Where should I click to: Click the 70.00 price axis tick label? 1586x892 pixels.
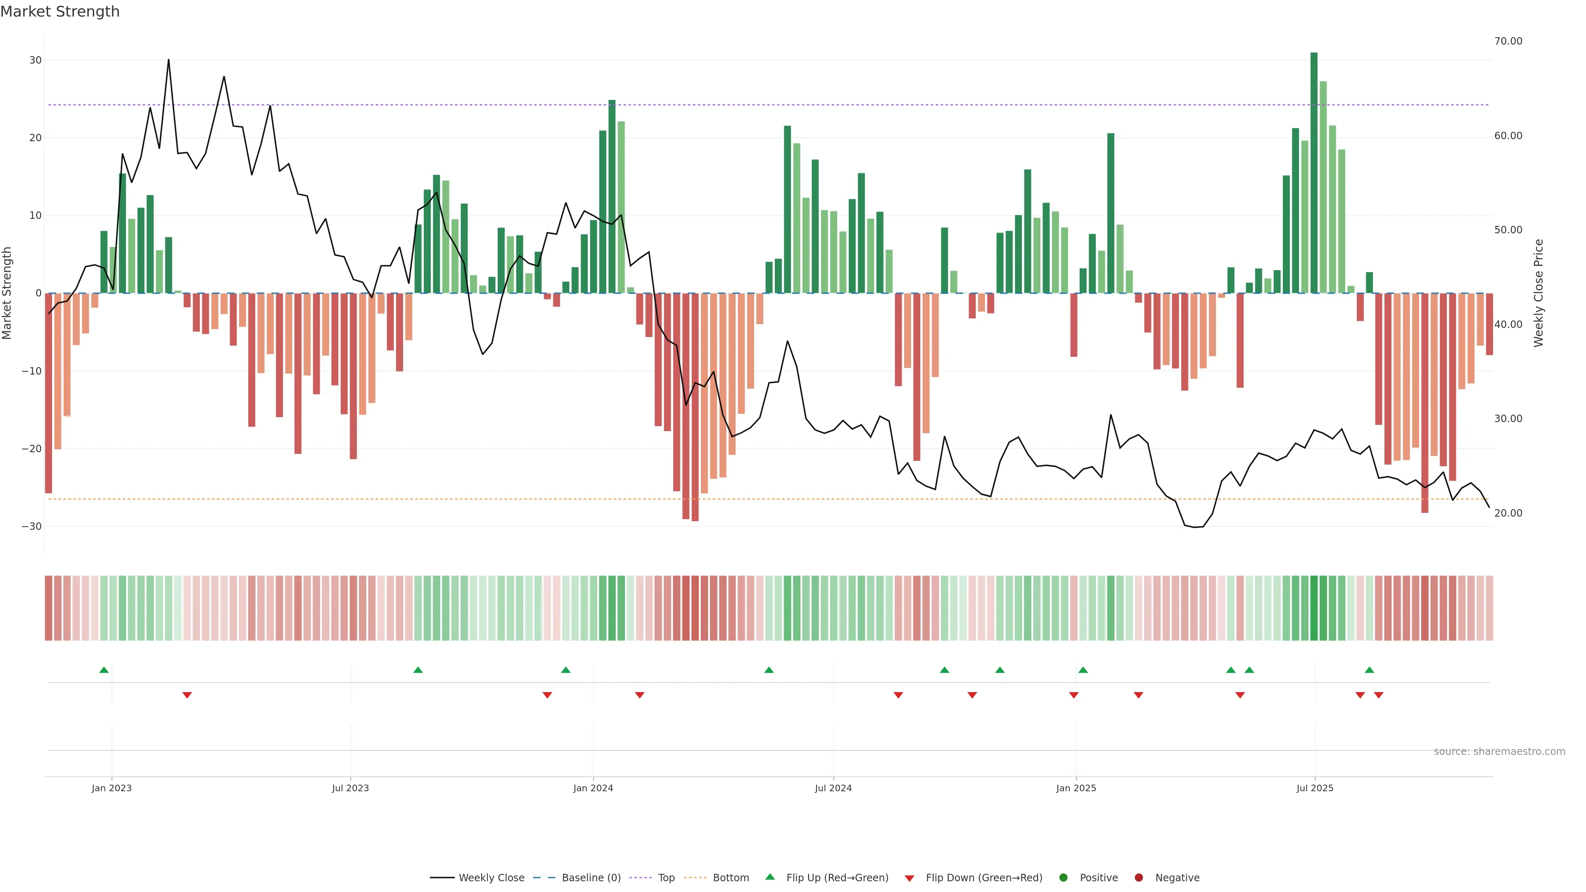1508,41
